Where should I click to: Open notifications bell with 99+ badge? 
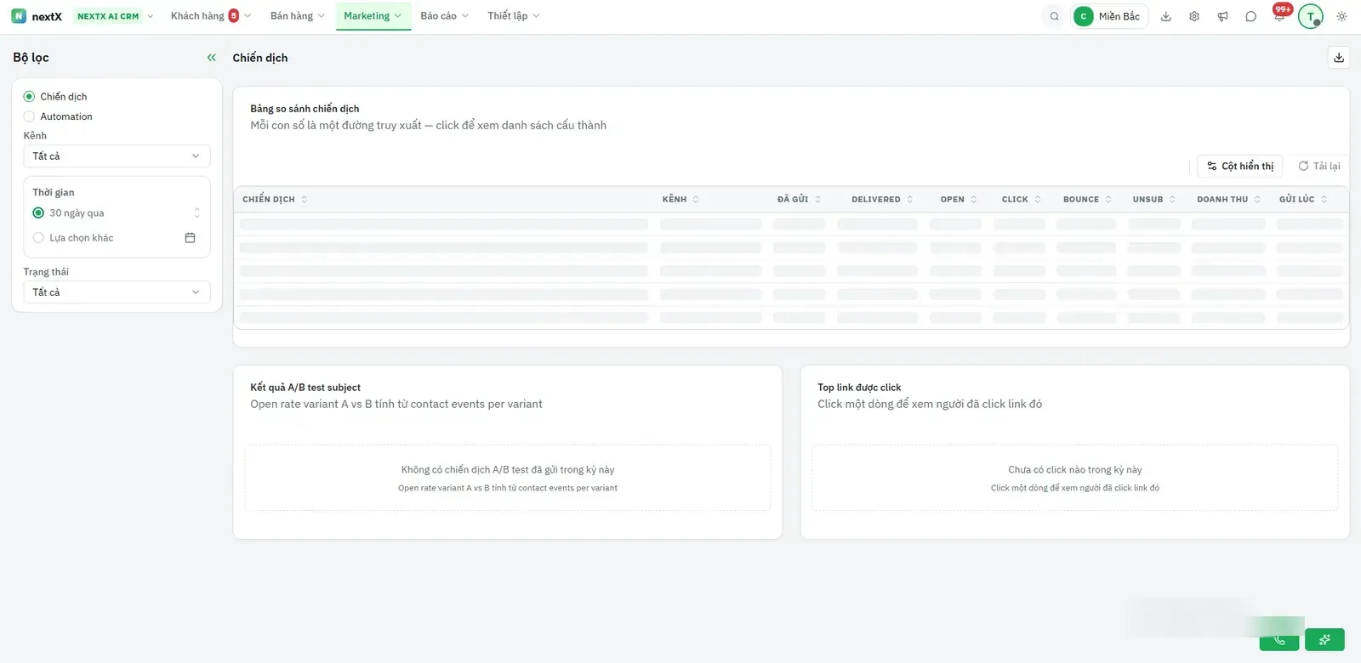click(1279, 16)
